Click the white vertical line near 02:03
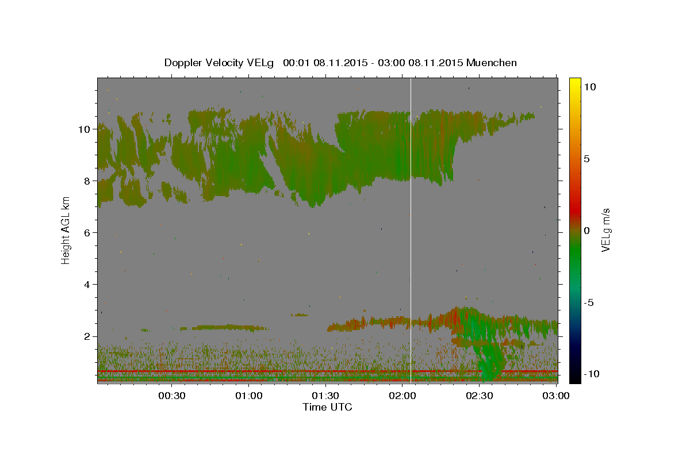The height and width of the screenshot is (460, 690). tap(411, 230)
